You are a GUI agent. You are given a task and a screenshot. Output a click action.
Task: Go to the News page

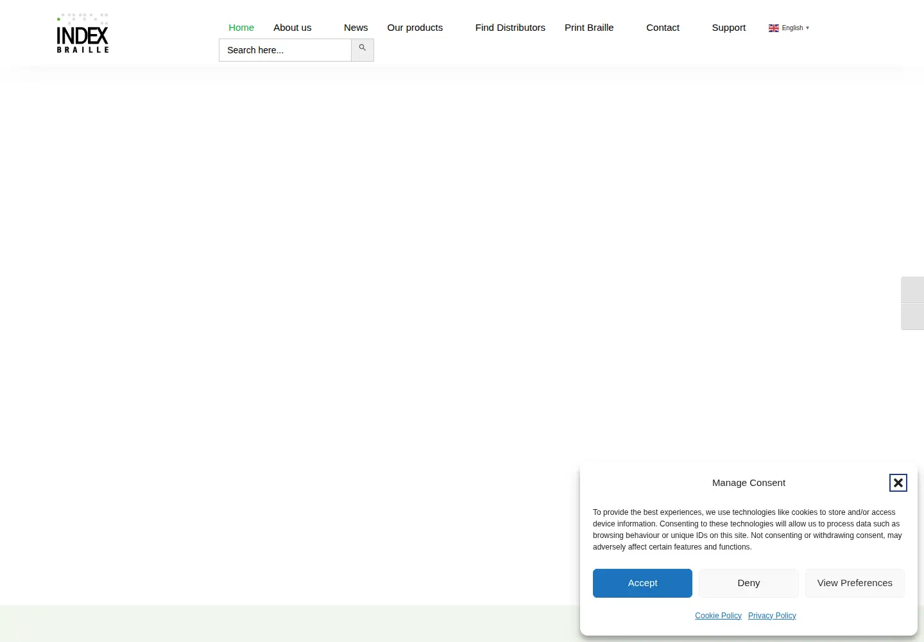pyautogui.click(x=356, y=28)
